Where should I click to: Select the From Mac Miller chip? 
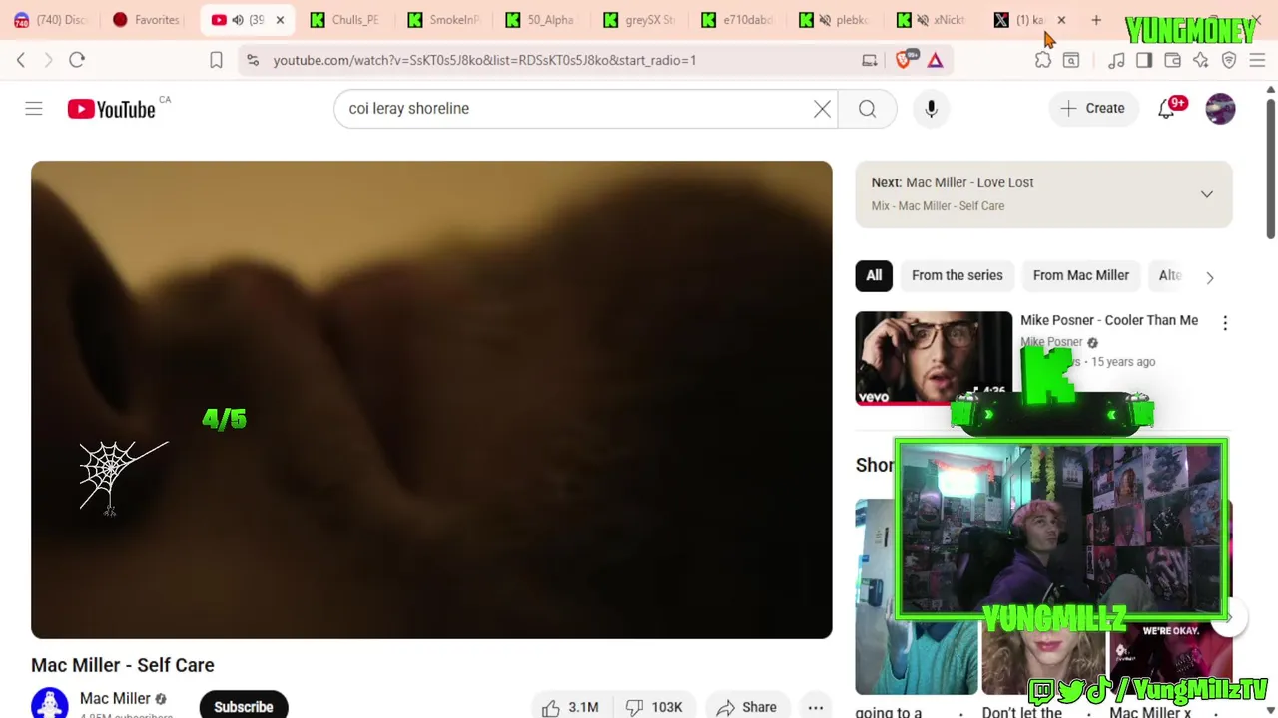[1081, 275]
